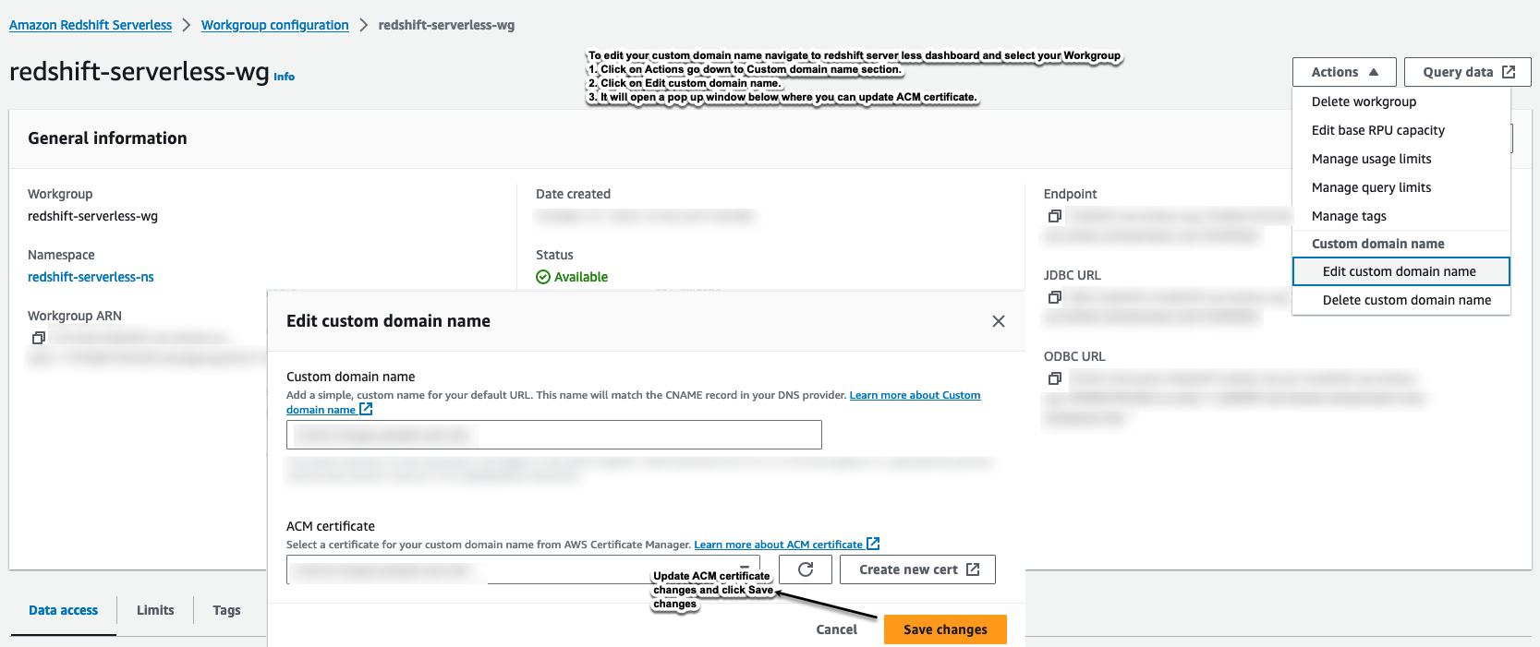Switch to the Tags tab
The height and width of the screenshot is (647, 1540).
(x=226, y=610)
